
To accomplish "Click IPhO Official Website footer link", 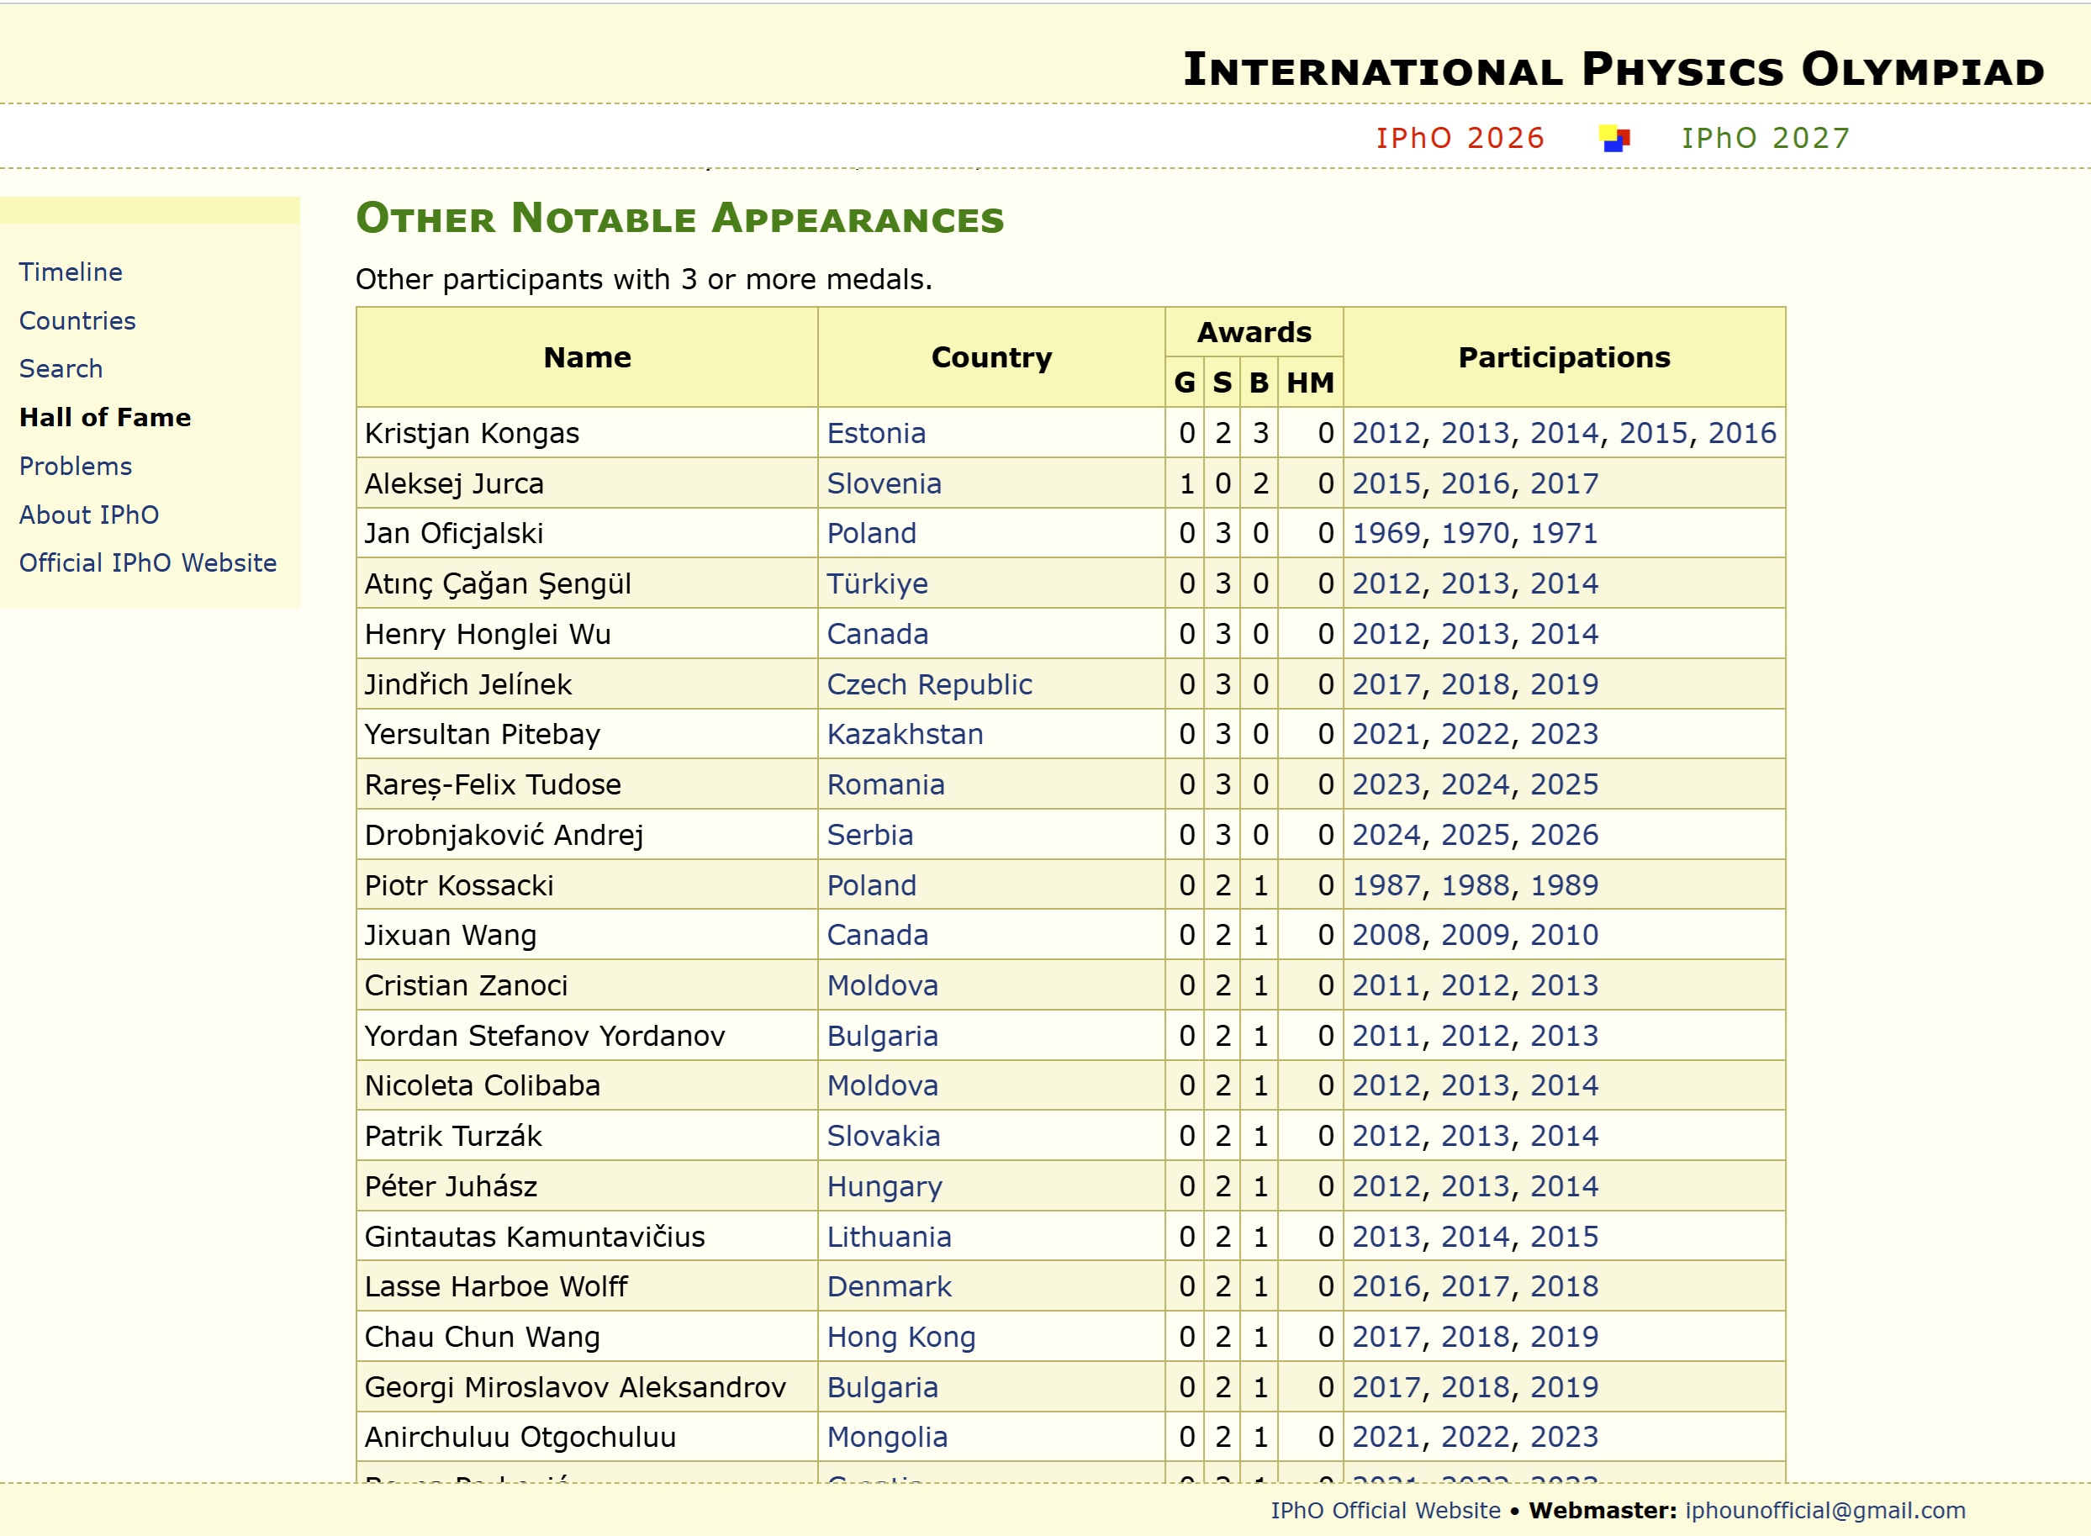I will click(x=1386, y=1511).
